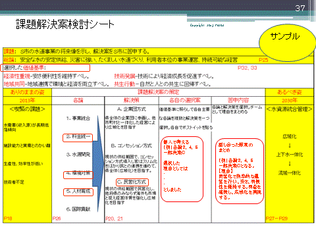Image resolution: width=316 pixels, height=237 pixels.
Task: Click the slide title 課題解決案検討シート
Action: click(x=65, y=24)
